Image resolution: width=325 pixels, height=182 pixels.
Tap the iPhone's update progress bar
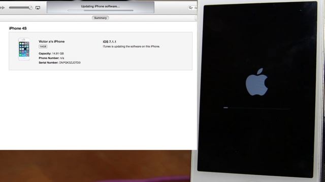point(256,108)
